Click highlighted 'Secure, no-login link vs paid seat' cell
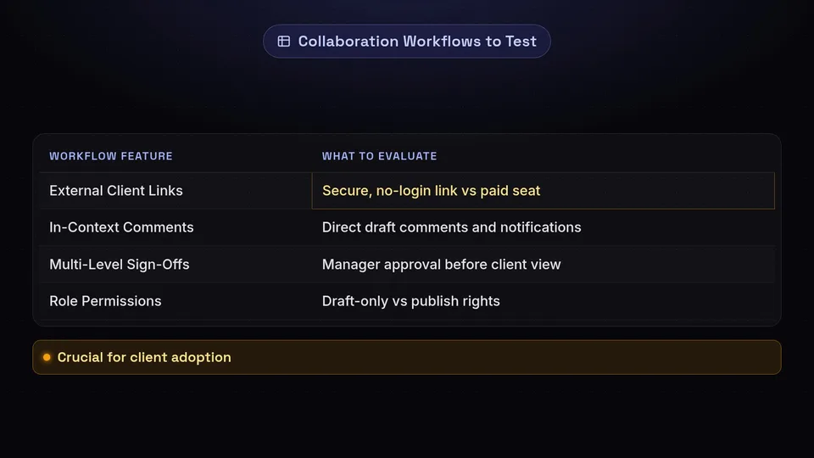Screen dimensions: 814x458 (543, 191)
